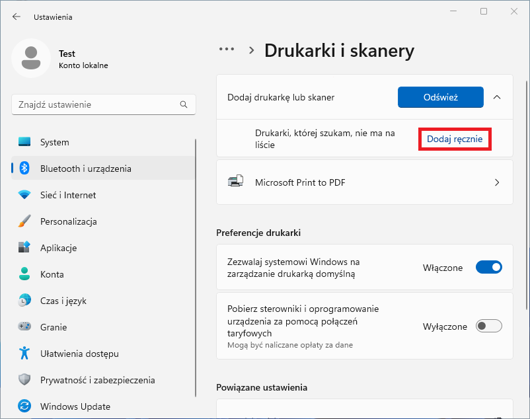Expand the breadcrumb ellipsis menu
The height and width of the screenshot is (419, 530).
click(x=227, y=50)
